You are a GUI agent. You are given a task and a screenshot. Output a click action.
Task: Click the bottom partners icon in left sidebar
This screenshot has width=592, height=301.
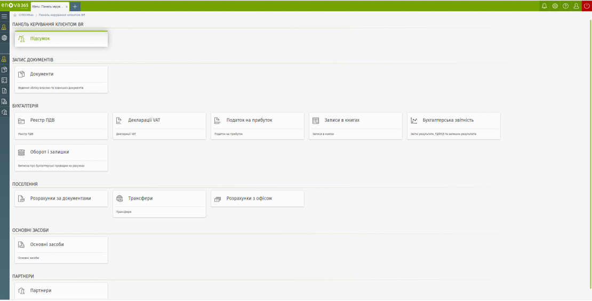click(x=4, y=112)
